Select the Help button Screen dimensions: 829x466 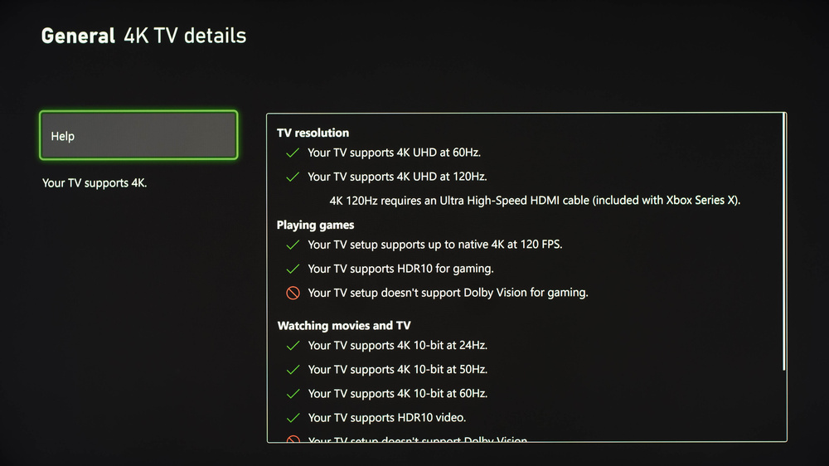(138, 135)
